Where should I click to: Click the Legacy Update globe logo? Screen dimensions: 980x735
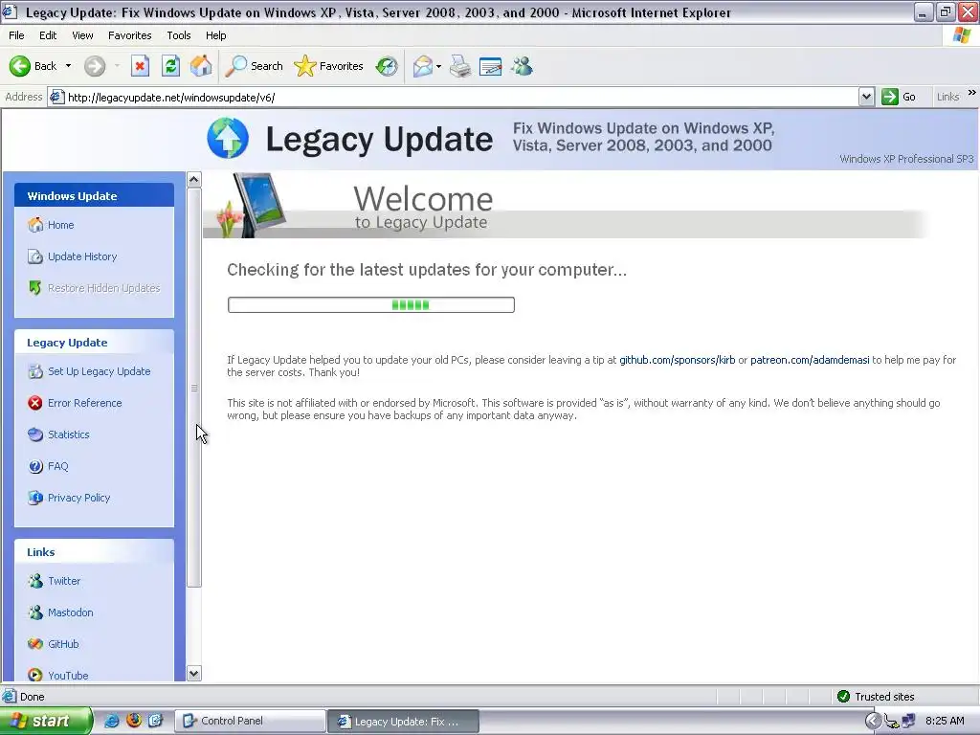pyautogui.click(x=228, y=138)
